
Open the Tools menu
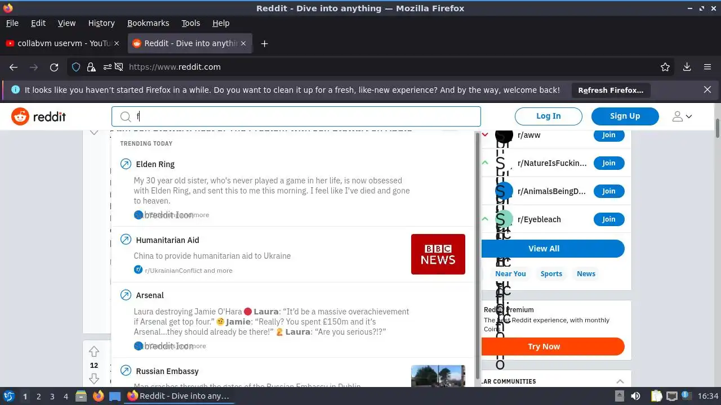coord(191,23)
